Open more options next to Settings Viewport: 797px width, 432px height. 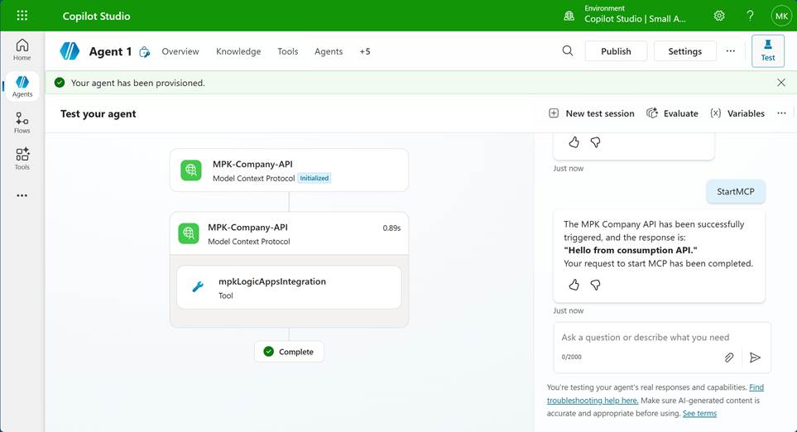click(730, 51)
